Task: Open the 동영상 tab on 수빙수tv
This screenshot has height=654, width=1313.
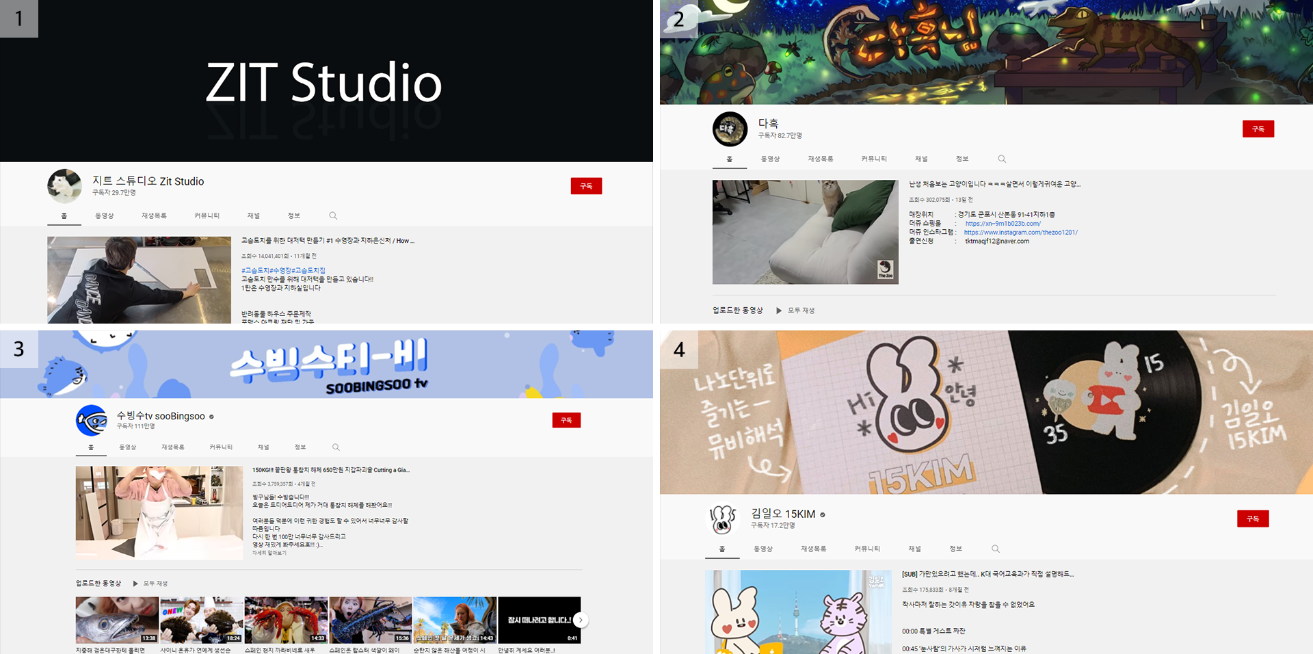Action: point(128,447)
